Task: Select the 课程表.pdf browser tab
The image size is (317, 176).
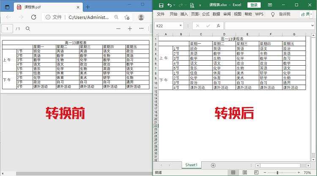Action: pyautogui.click(x=47, y=7)
